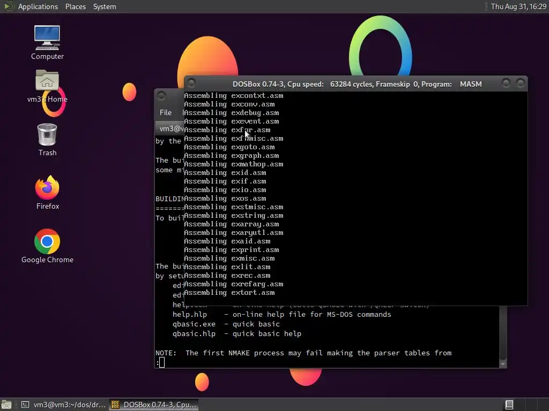This screenshot has height=411, width=549.
Task: Open the Computer desktop icon
Action: pos(47,42)
